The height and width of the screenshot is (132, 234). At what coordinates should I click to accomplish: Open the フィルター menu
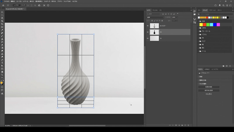[x=47, y=1]
